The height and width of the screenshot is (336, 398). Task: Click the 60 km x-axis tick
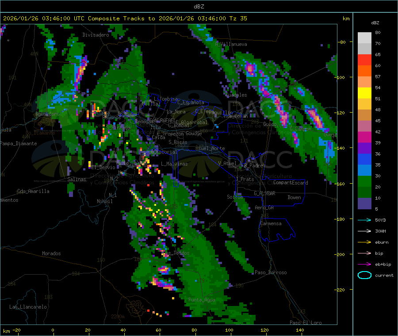(x=158, y=330)
